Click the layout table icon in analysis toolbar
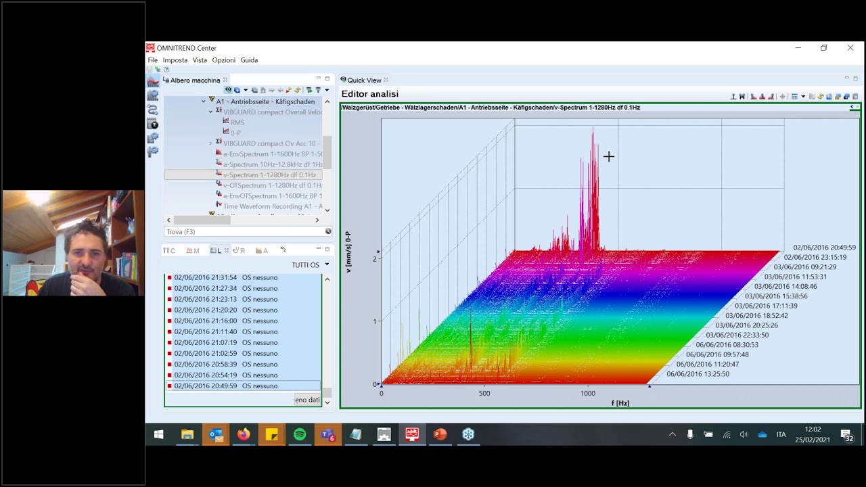 pos(794,96)
